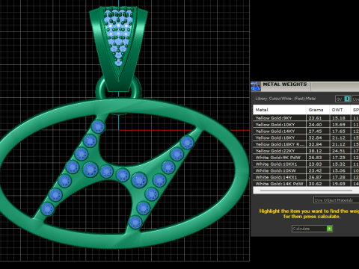
Task: Sort by the Metal column header
Action: click(x=280, y=110)
